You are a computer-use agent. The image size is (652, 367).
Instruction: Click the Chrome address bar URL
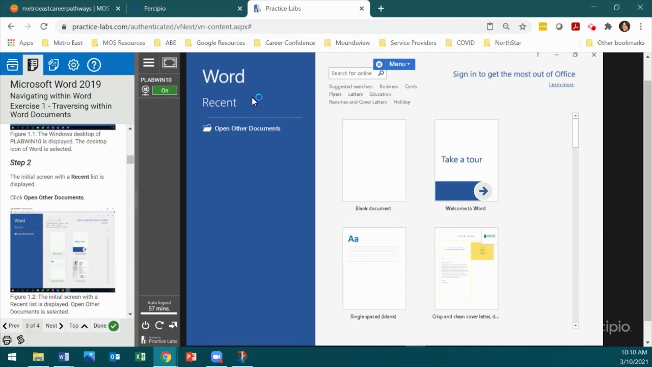point(161,27)
